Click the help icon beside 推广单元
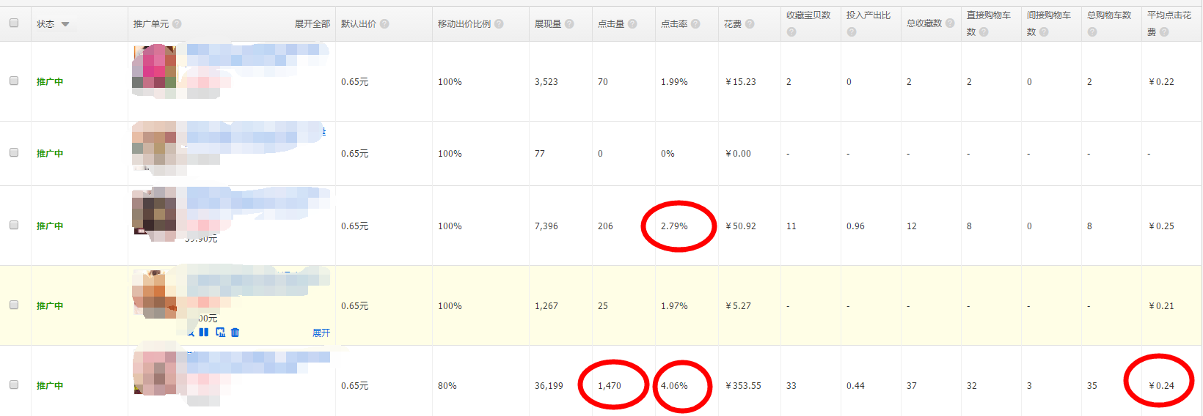 pos(177,24)
